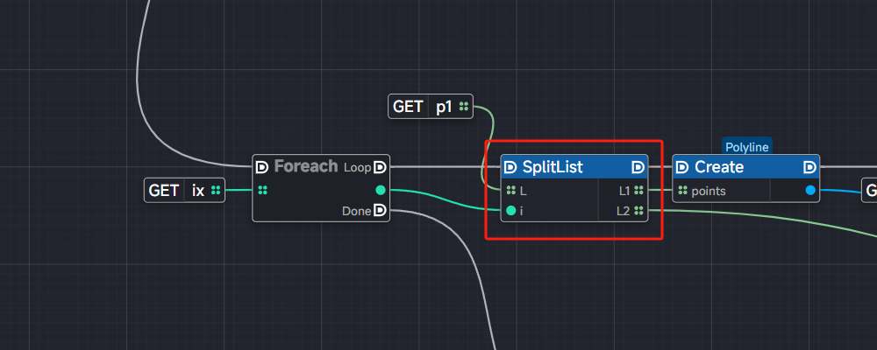Click the Foreach list input port
Image resolution: width=877 pixels, height=350 pixels.
[x=262, y=190]
